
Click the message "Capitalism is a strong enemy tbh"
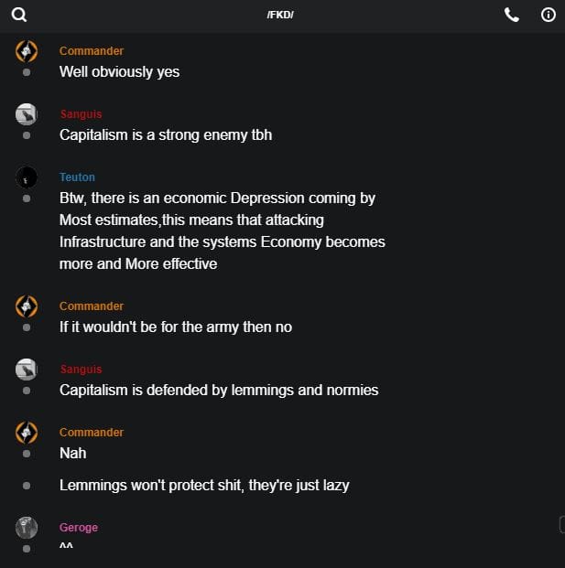[x=166, y=135]
